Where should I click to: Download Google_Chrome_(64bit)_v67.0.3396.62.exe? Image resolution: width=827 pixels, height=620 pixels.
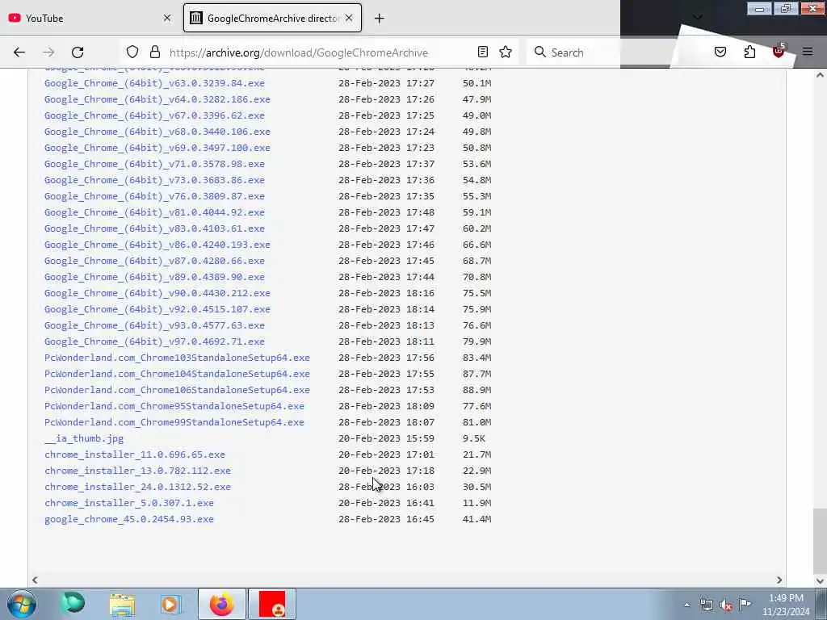click(154, 115)
